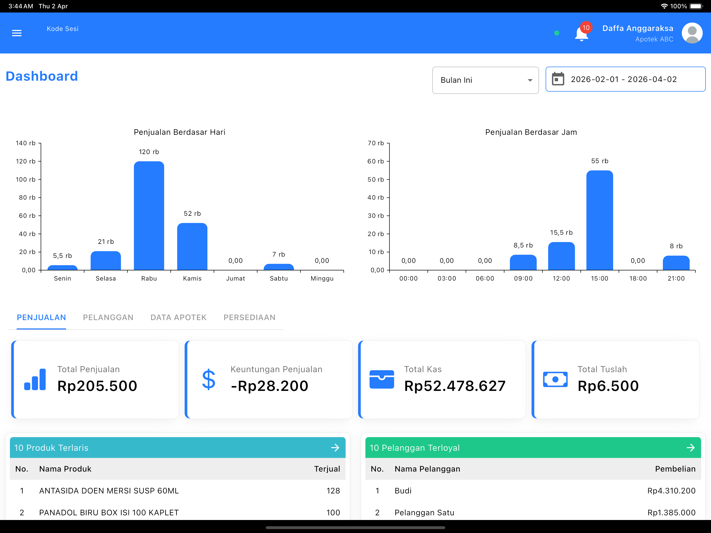Click the Total Kas wallet icon
The height and width of the screenshot is (533, 711).
[382, 379]
